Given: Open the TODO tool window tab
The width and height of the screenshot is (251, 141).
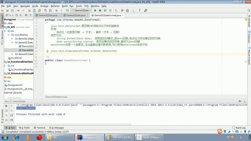Looking at the screenshot, I should tap(24, 128).
